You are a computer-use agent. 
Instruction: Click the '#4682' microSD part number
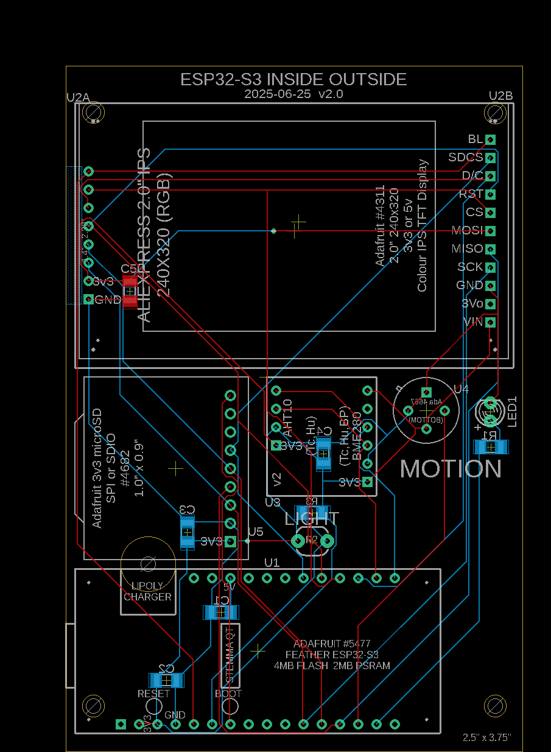tap(125, 469)
